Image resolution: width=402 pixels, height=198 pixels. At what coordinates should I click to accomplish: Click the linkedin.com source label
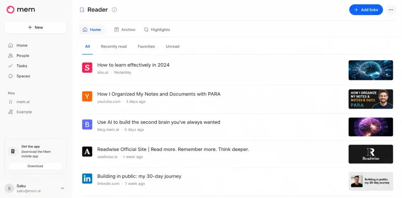point(108,183)
